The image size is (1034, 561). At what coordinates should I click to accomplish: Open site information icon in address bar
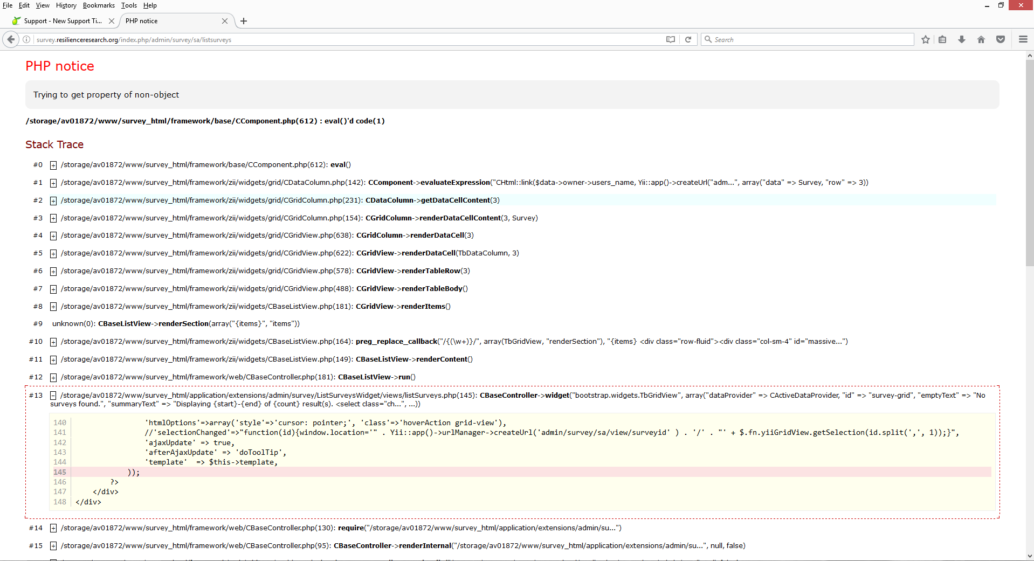(x=26, y=39)
